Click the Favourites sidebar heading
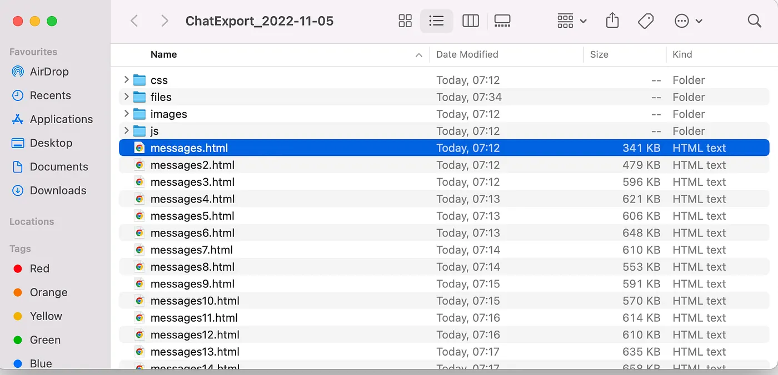The width and height of the screenshot is (778, 375). tap(33, 52)
